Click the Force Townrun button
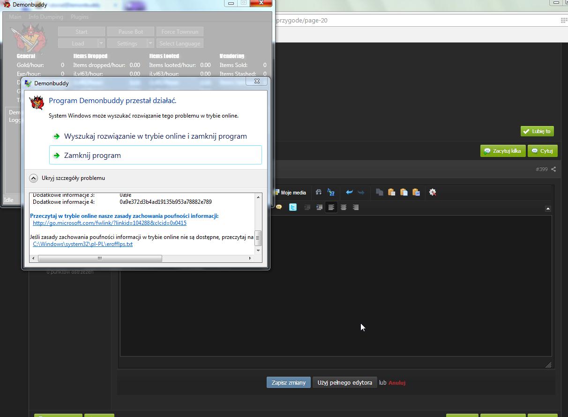The height and width of the screenshot is (417, 568). coord(180,31)
